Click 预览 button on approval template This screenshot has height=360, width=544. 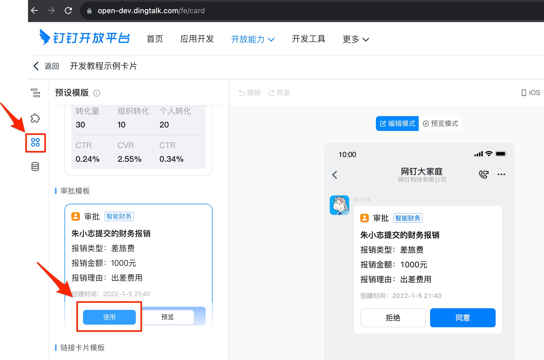pyautogui.click(x=168, y=317)
